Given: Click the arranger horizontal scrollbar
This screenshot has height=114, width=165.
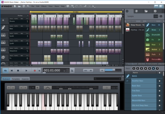Looking at the screenshot, I should pyautogui.click(x=67, y=65).
